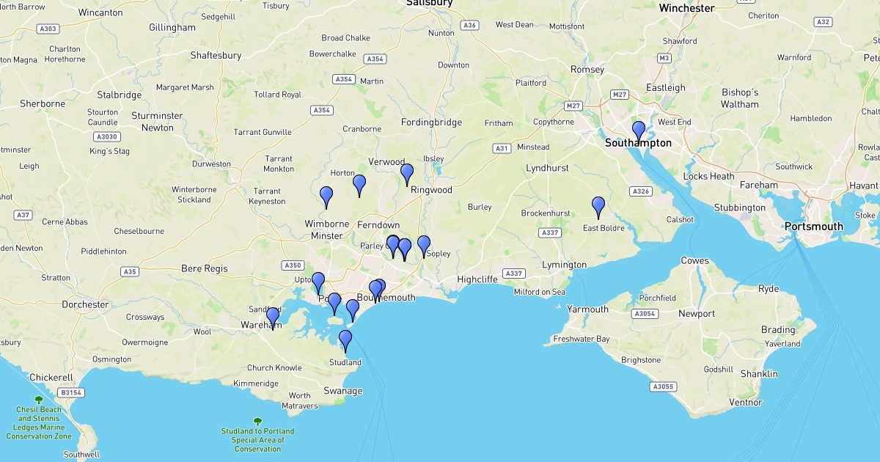Click the Portsmouth city label

[x=814, y=227]
